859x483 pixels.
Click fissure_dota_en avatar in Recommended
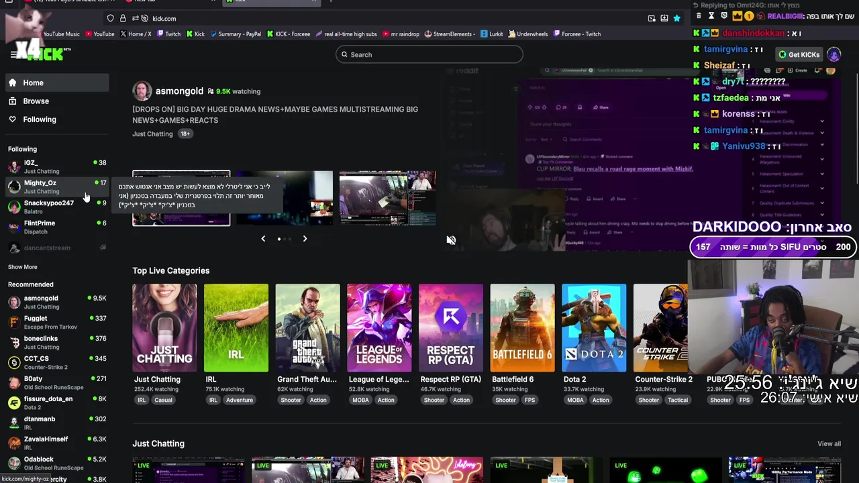[14, 402]
